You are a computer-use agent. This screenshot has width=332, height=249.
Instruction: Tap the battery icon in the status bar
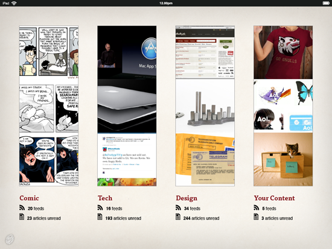pos(326,3)
